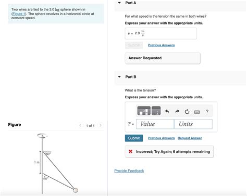The image size is (247, 196).
Task: Open Previous Answers link in Part A
Action: point(161,45)
